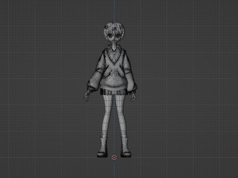Click the character's pleated skirt mesh
Screen dimensions: 238x178
coord(114,91)
